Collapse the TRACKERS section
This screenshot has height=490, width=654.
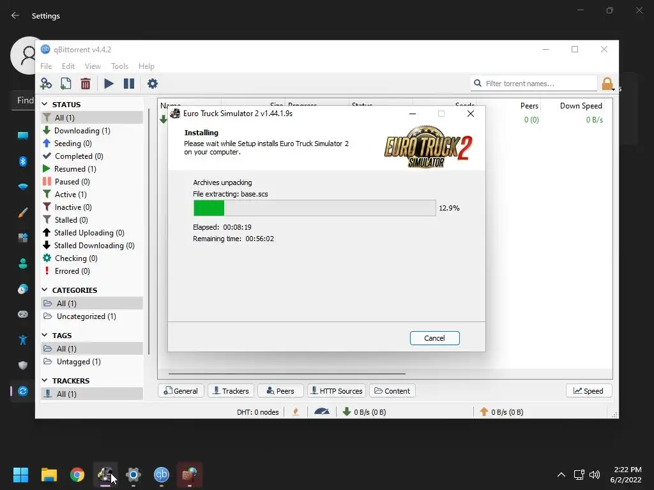[45, 380]
